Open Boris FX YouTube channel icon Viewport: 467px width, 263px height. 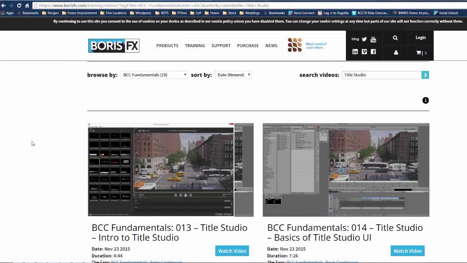pos(373,39)
